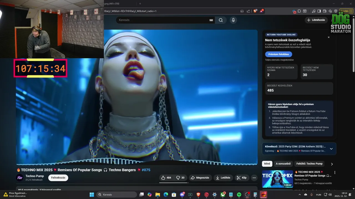Share the video with Megosztás
Viewport: 355px width, 199px height.
click(201, 178)
